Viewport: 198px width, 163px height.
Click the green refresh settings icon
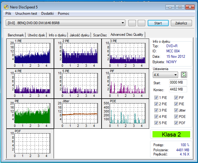(184, 75)
